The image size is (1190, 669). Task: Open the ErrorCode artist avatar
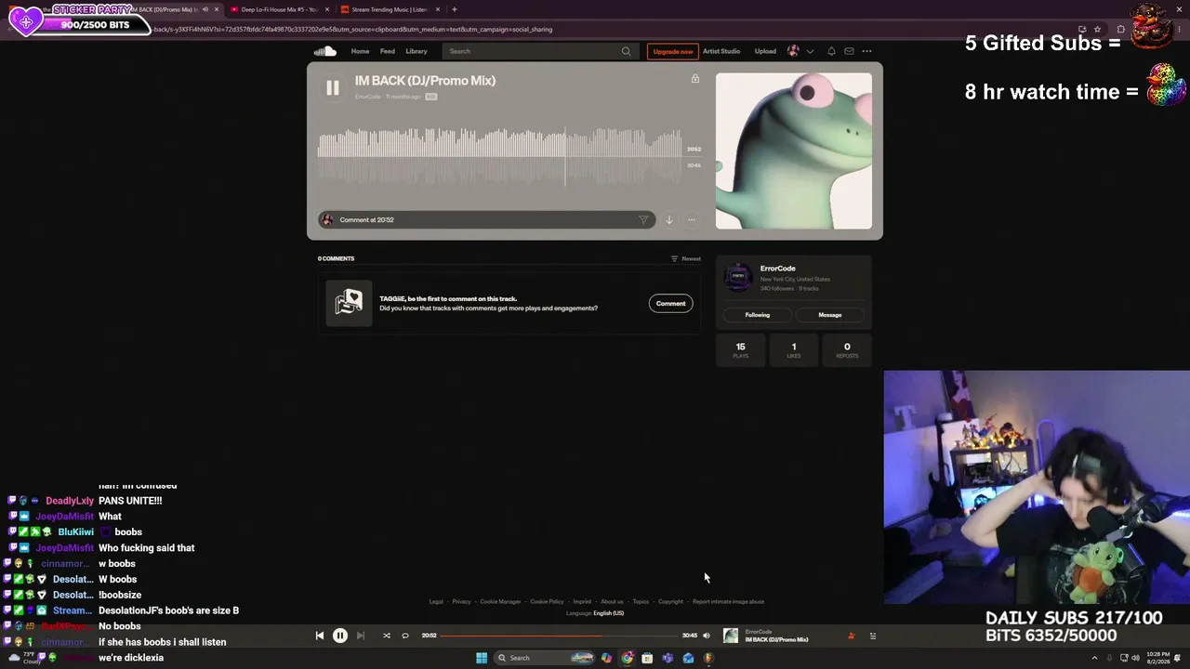pyautogui.click(x=738, y=277)
